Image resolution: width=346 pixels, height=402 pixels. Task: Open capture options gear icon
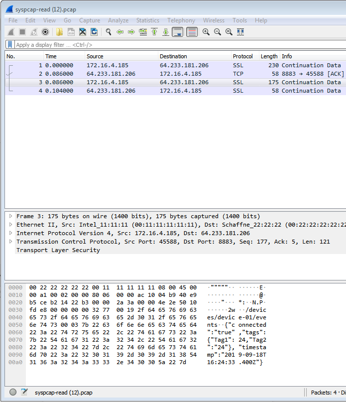45,32
